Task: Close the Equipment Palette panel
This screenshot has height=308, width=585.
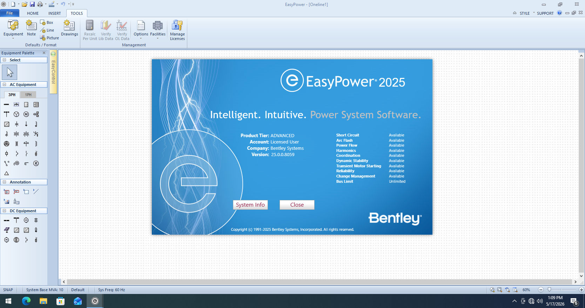Action: coord(44,53)
